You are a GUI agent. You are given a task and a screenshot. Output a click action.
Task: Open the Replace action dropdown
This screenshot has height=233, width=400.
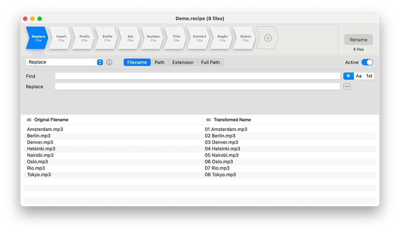tap(64, 62)
